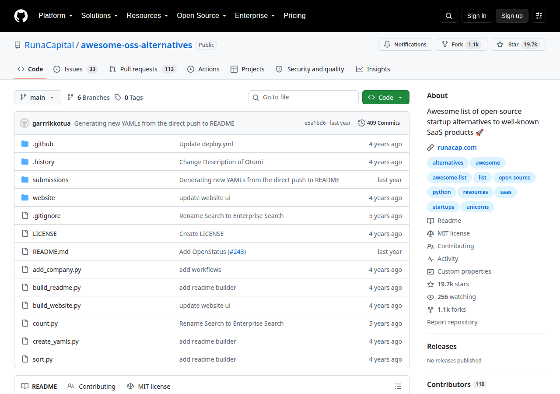Click the README outline list icon
This screenshot has height=394, width=560.
click(398, 386)
